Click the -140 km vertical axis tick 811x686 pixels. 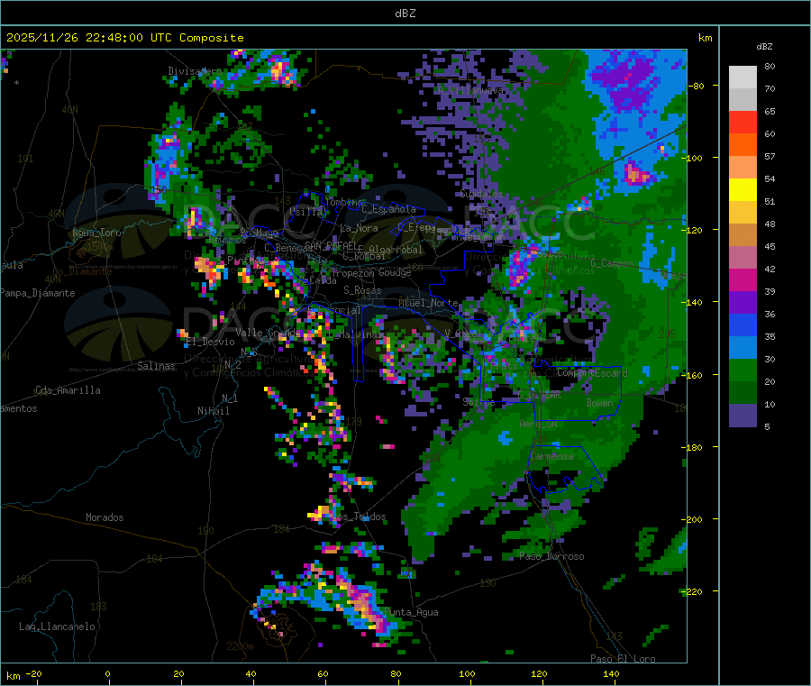point(694,302)
